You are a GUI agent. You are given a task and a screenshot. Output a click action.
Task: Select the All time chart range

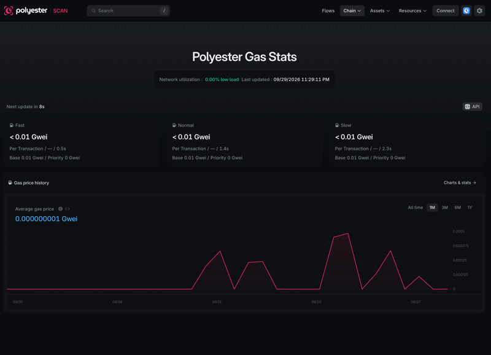click(416, 208)
